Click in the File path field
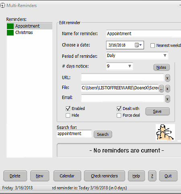181x194 pixels. [120, 88]
